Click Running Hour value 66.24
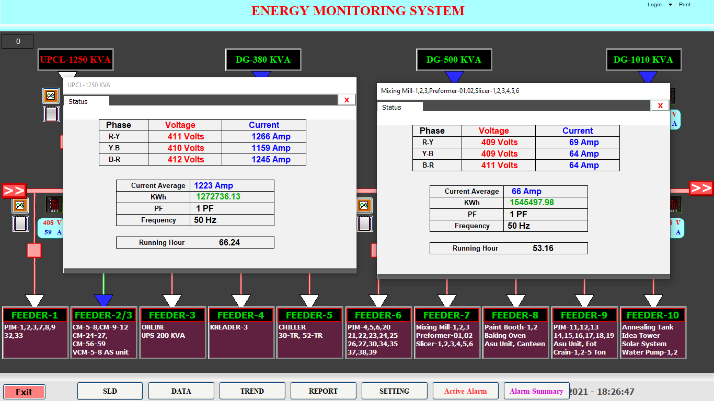This screenshot has height=401, width=714. pyautogui.click(x=229, y=242)
